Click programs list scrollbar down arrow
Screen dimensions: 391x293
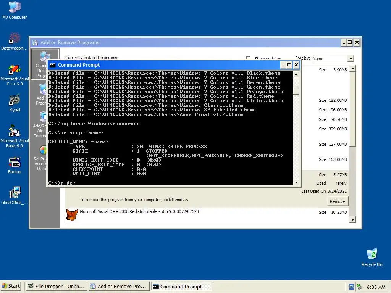tap(352, 219)
